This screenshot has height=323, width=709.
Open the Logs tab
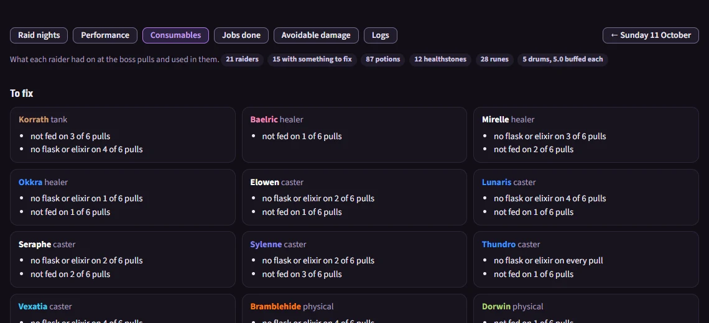(x=380, y=35)
